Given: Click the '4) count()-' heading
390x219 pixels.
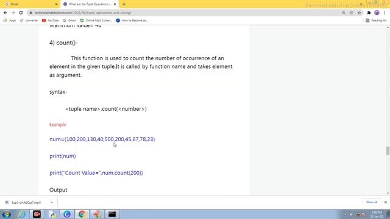Looking at the screenshot, I should (63, 43).
